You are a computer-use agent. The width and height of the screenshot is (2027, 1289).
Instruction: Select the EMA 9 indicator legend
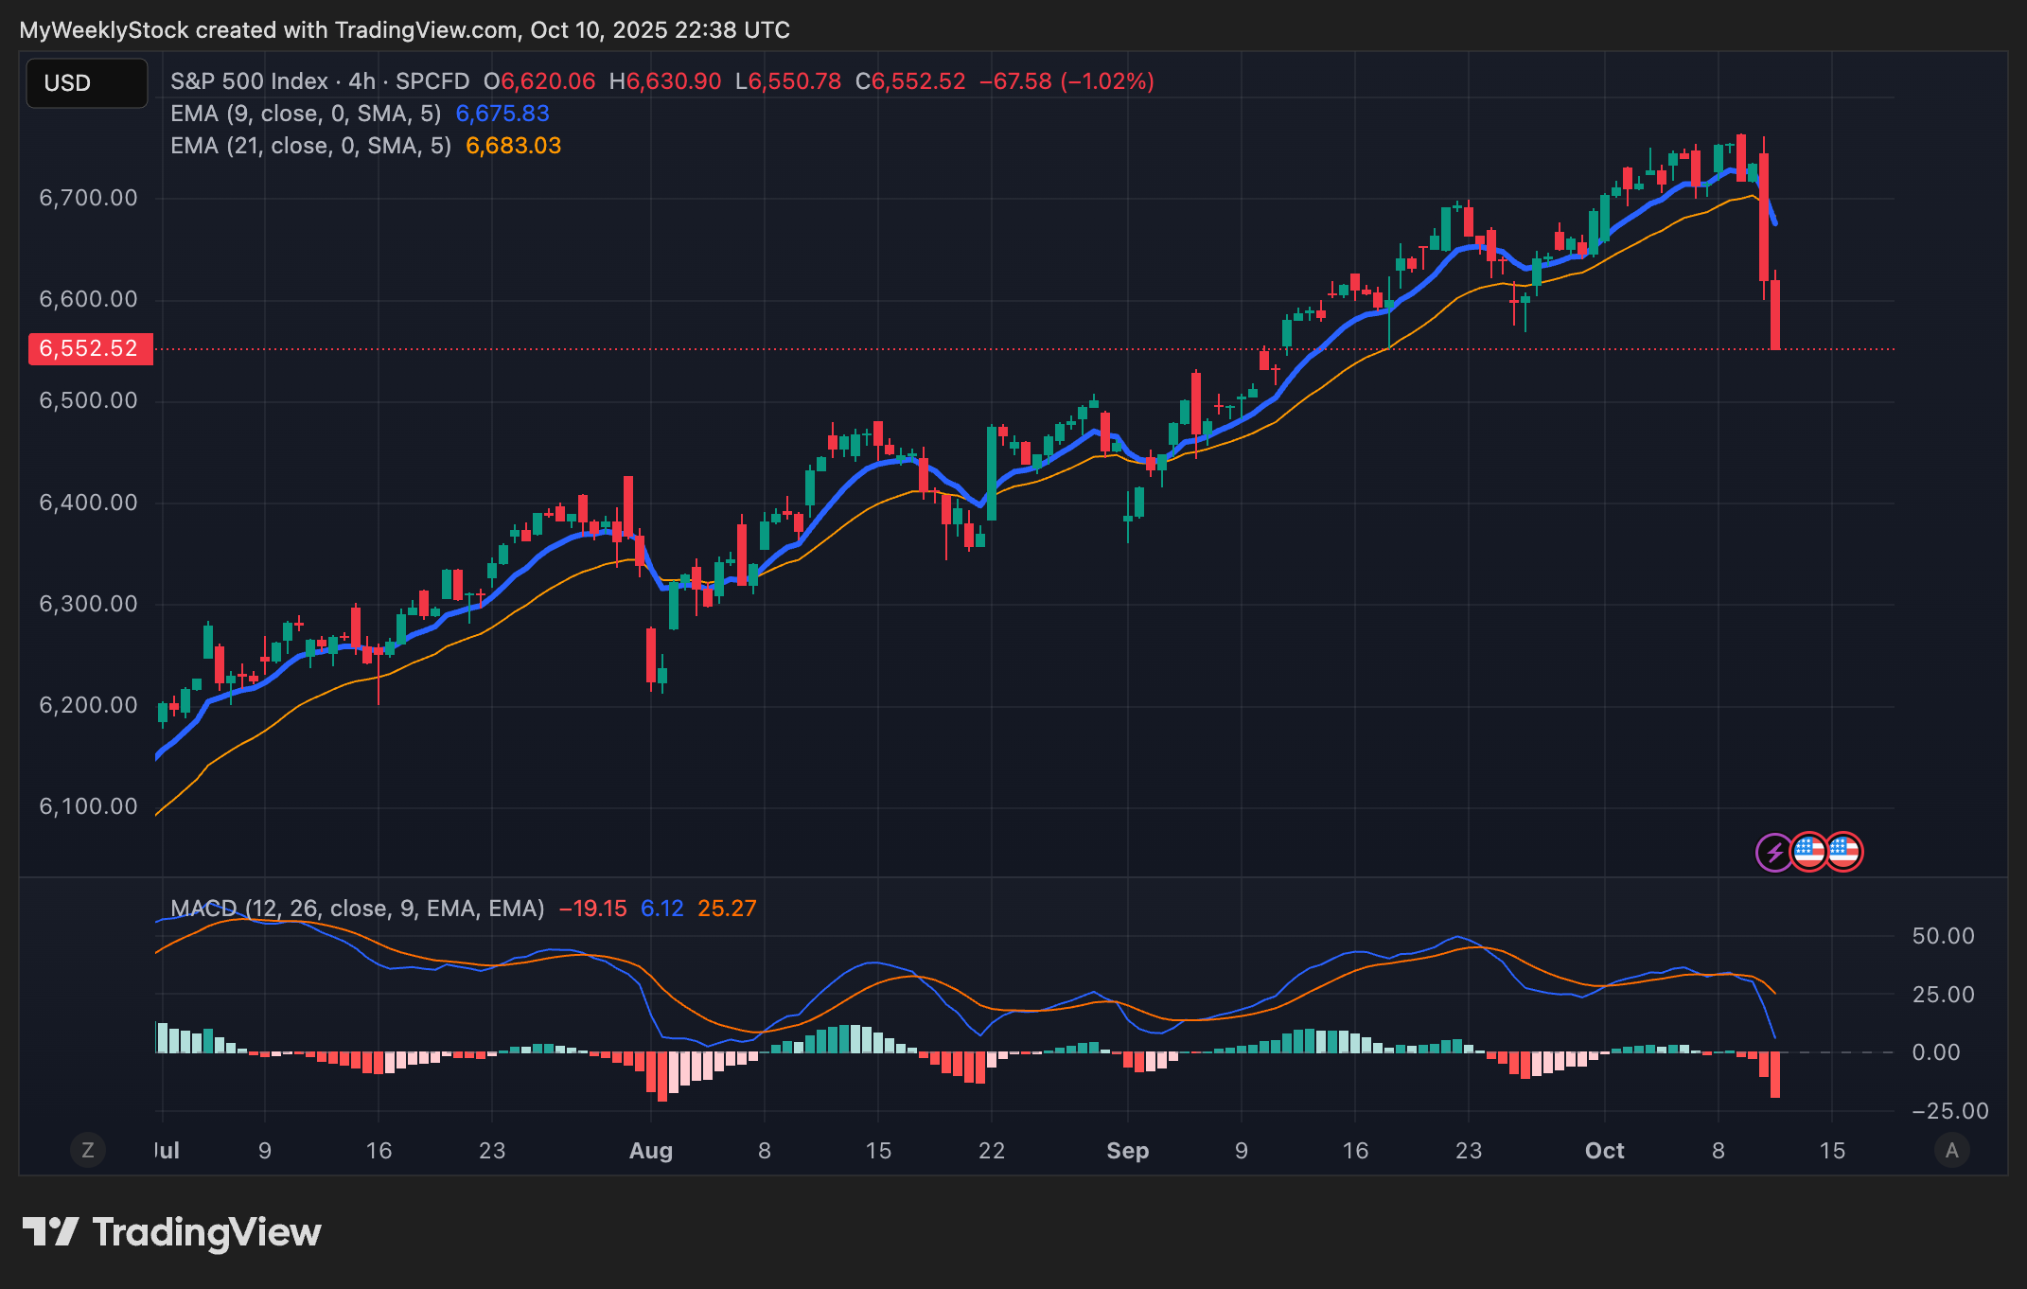[305, 114]
